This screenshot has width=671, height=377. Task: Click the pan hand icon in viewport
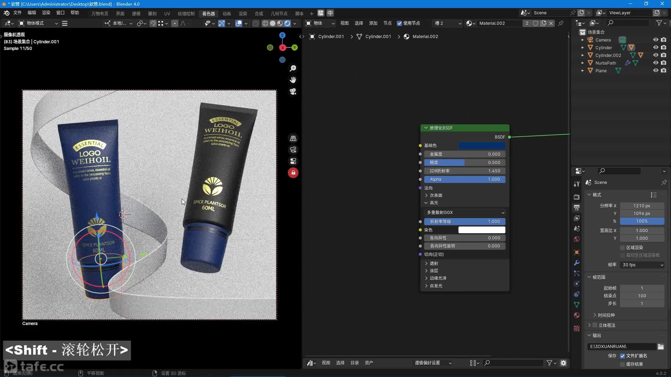click(x=293, y=80)
